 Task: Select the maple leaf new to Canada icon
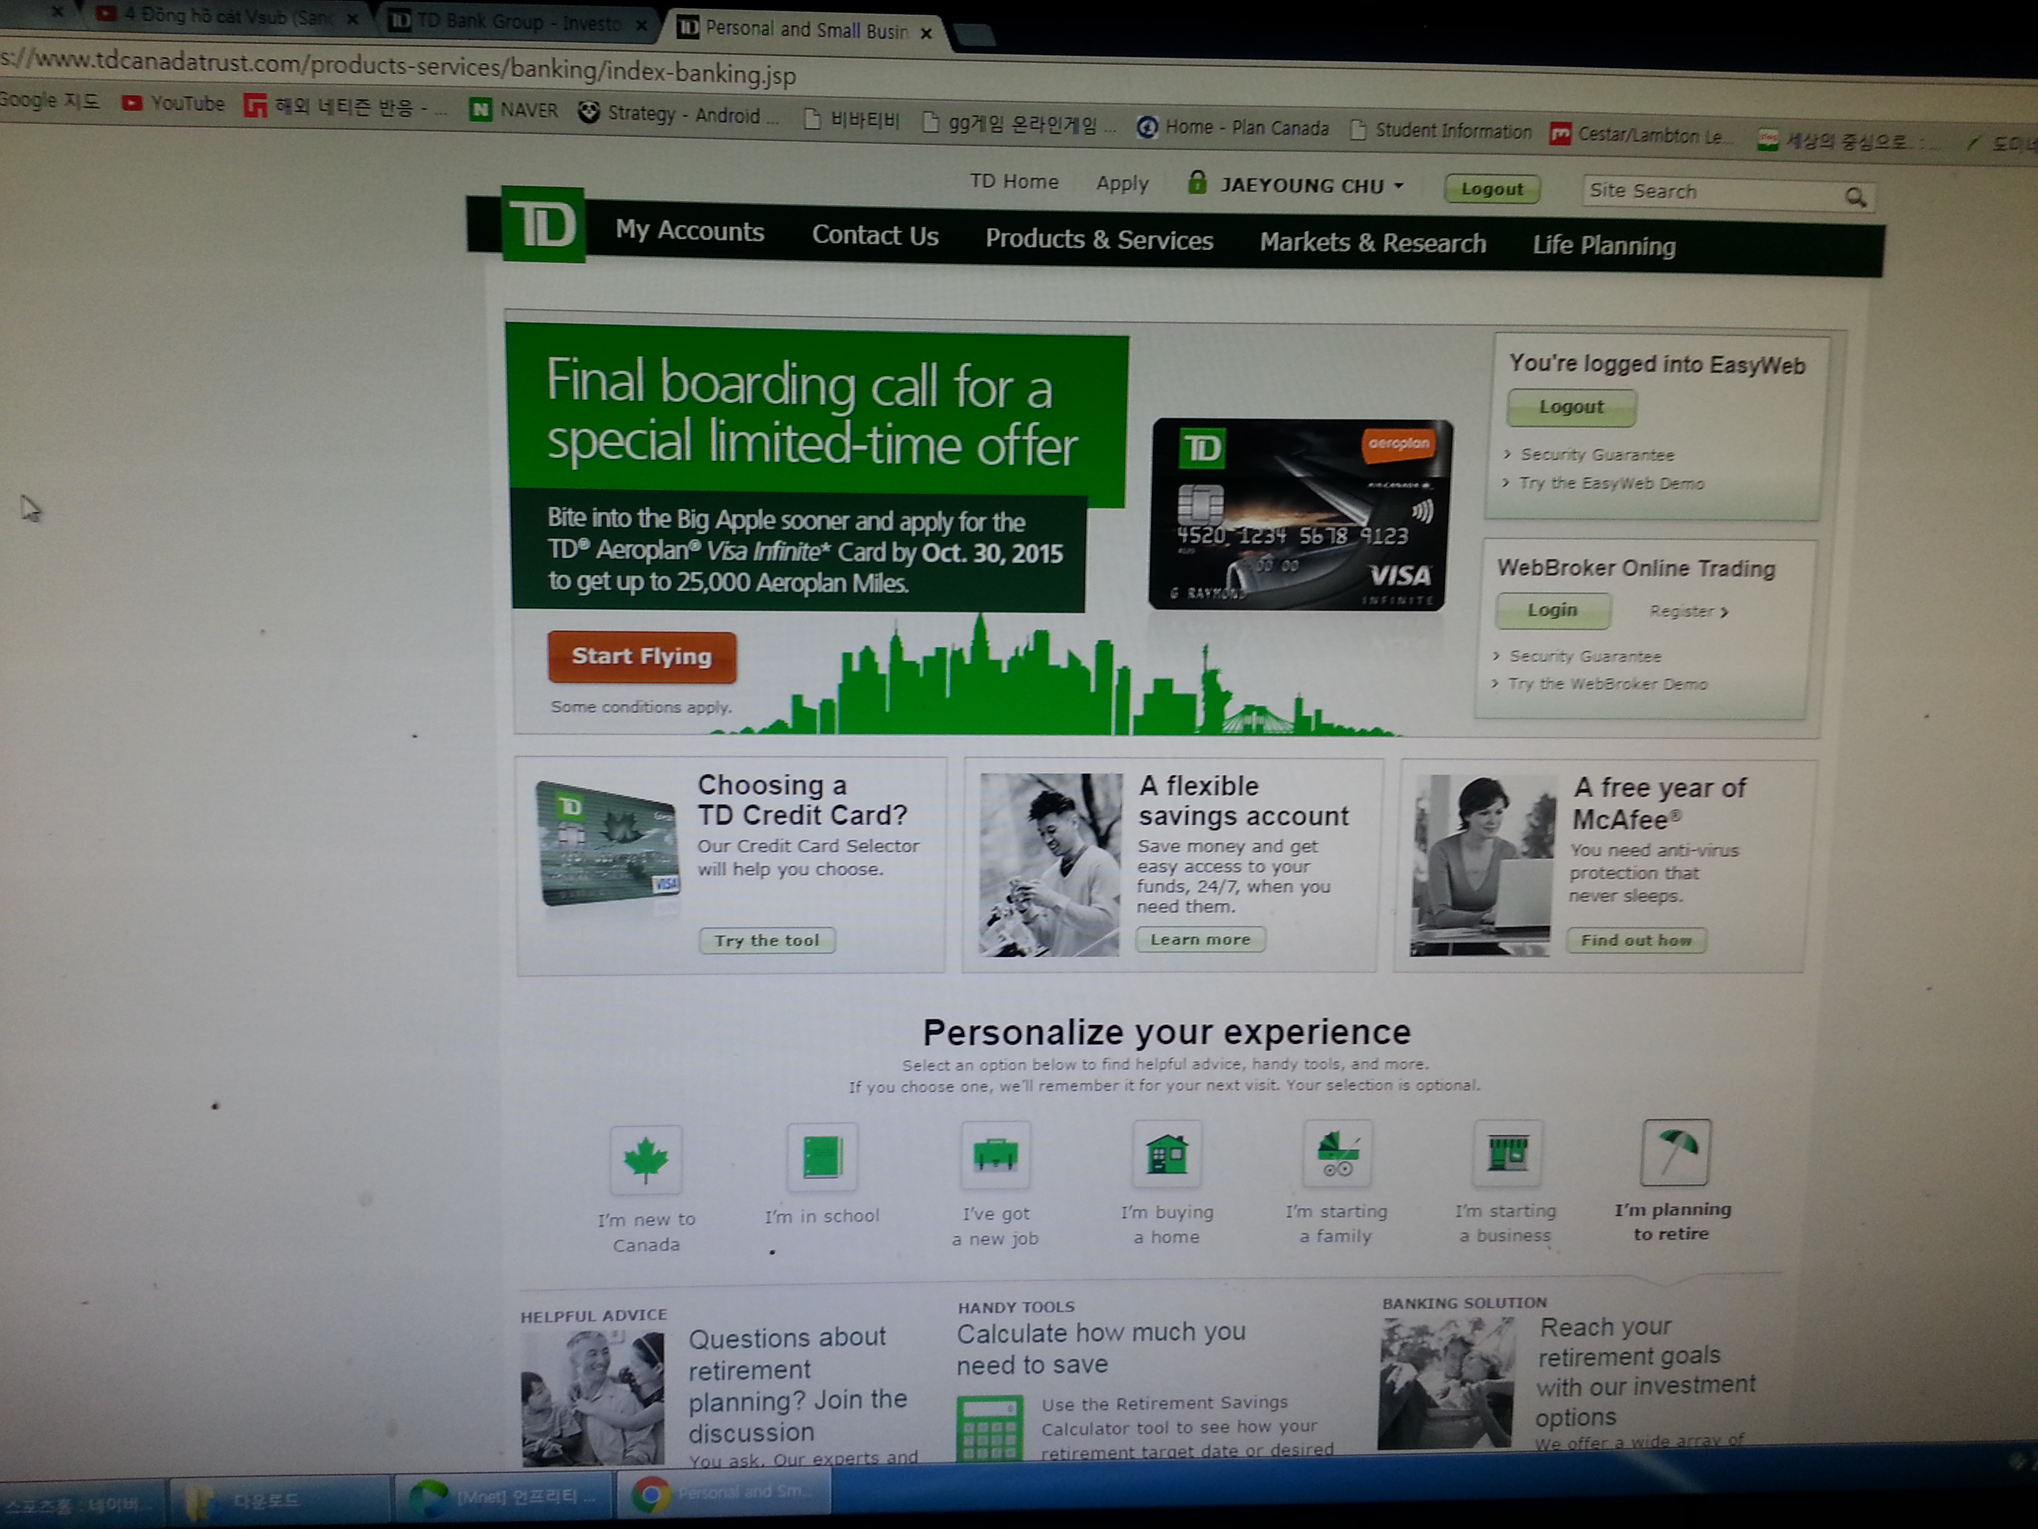pos(645,1159)
